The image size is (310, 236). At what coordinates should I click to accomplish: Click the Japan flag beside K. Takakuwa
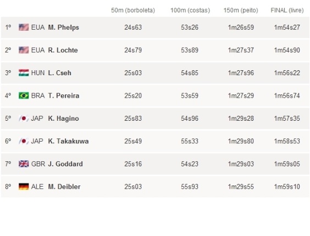click(x=24, y=141)
